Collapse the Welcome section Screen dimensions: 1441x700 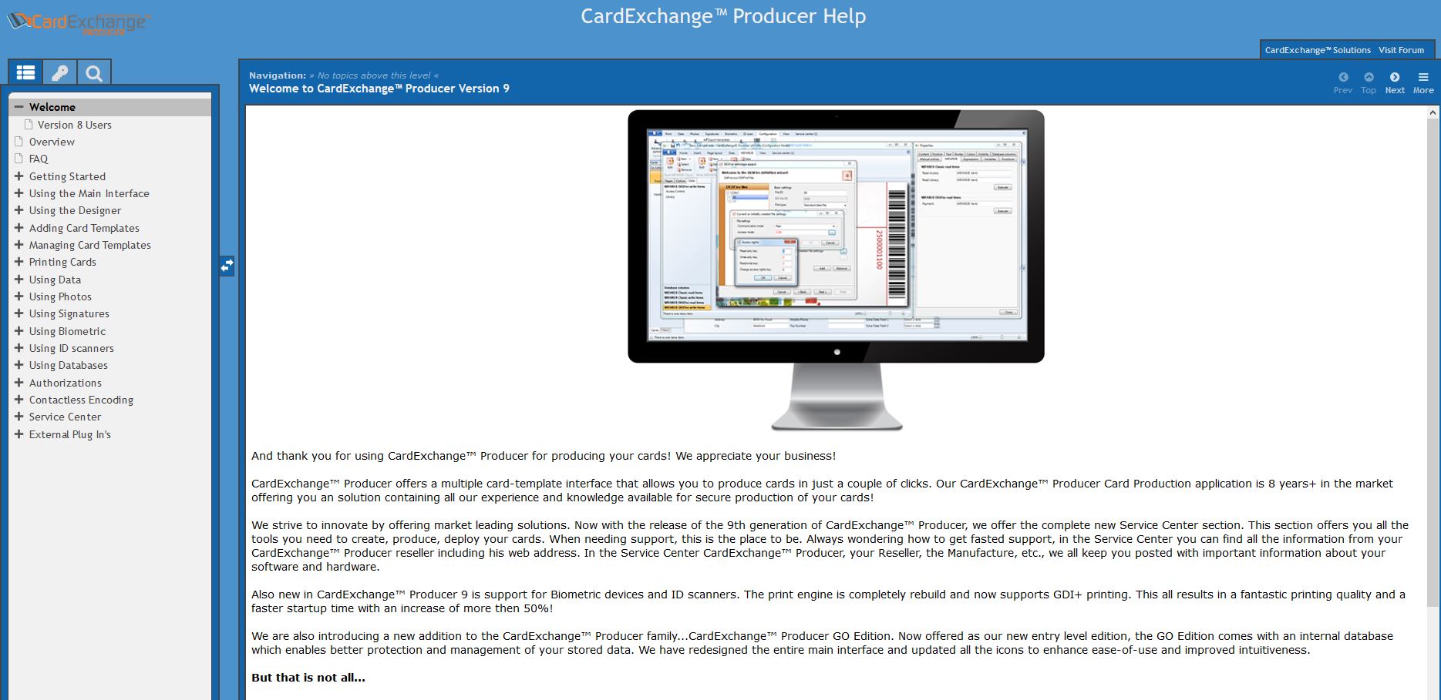click(x=19, y=107)
